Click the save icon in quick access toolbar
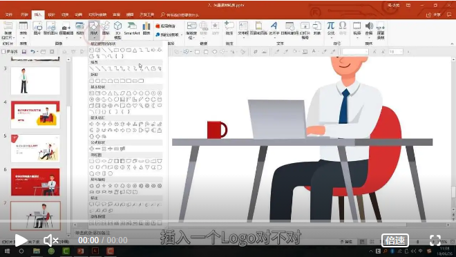This screenshot has height=257, width=456. pos(24,52)
